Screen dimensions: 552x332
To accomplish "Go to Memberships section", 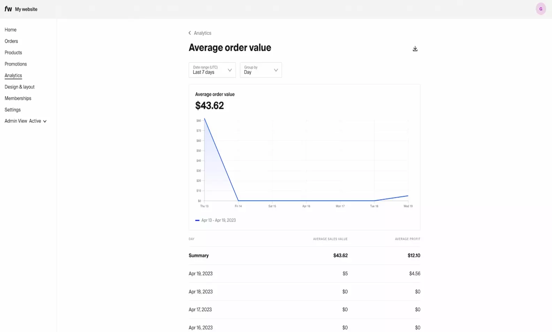I will [x=18, y=98].
